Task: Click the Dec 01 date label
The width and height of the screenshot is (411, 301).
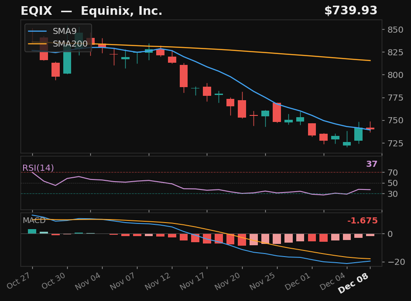Action: click(298, 281)
